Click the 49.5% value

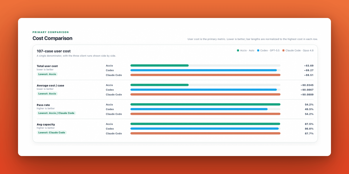click(x=309, y=109)
